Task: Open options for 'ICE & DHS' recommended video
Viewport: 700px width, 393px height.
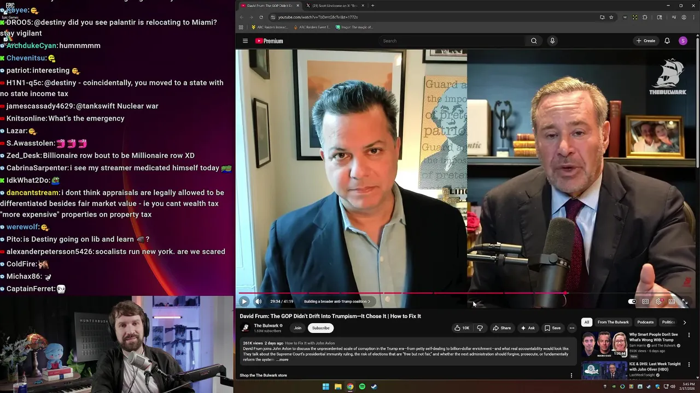Action: (x=689, y=365)
